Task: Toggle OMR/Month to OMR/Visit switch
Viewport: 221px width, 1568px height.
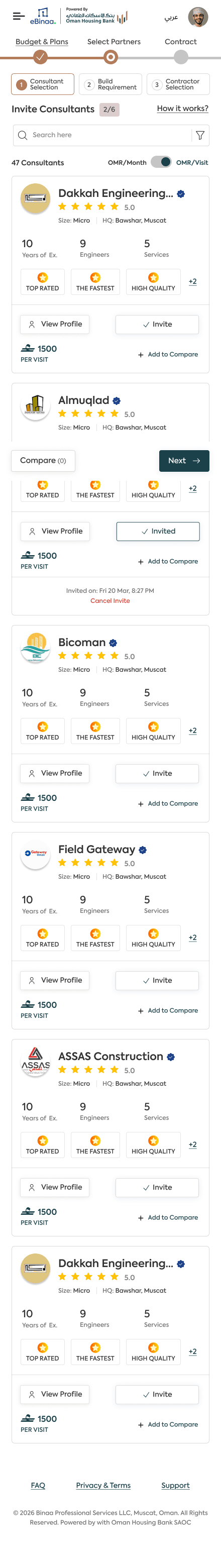Action: point(161,162)
